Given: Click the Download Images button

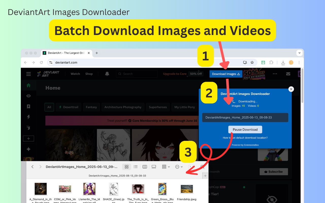Looking at the screenshot, I should click(226, 74).
